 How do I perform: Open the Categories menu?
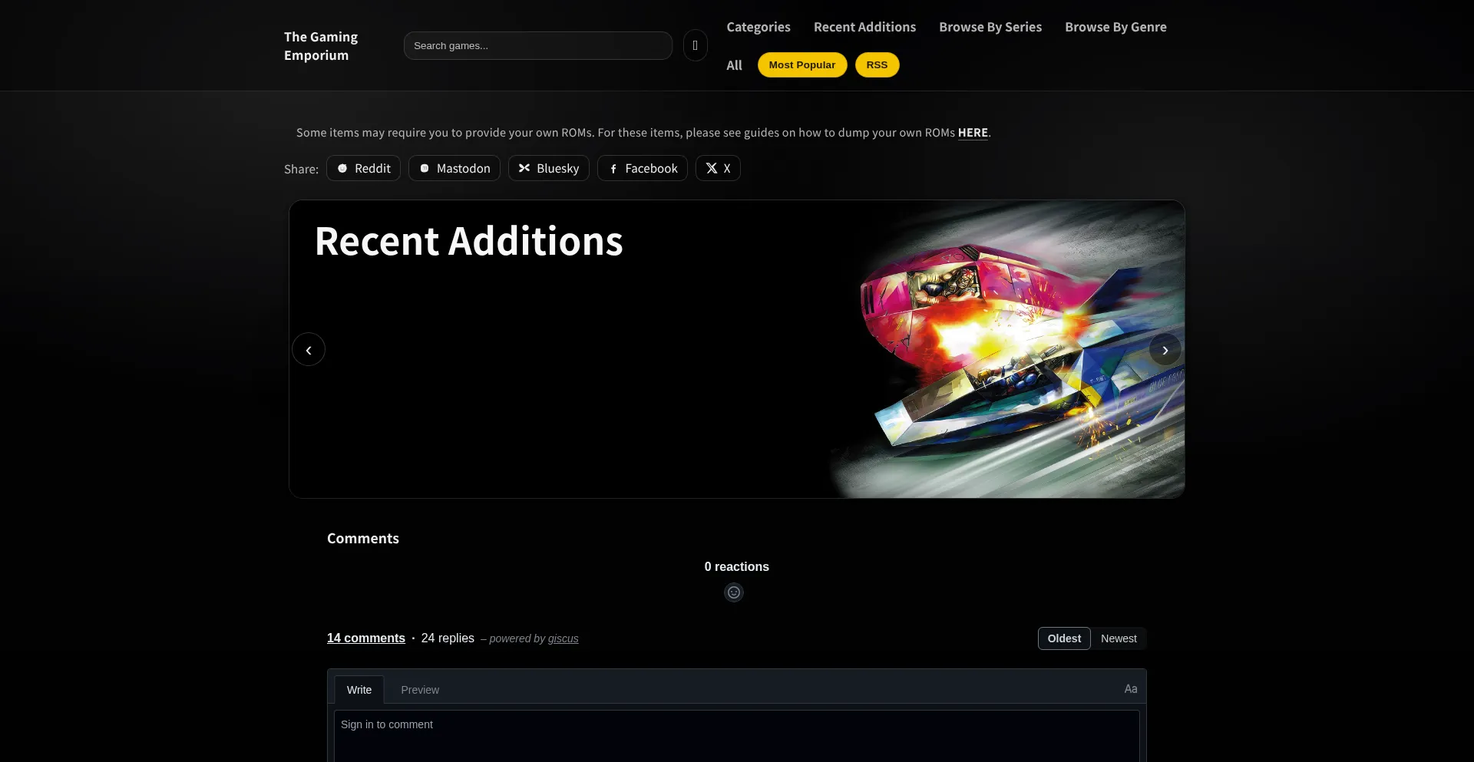click(x=758, y=27)
